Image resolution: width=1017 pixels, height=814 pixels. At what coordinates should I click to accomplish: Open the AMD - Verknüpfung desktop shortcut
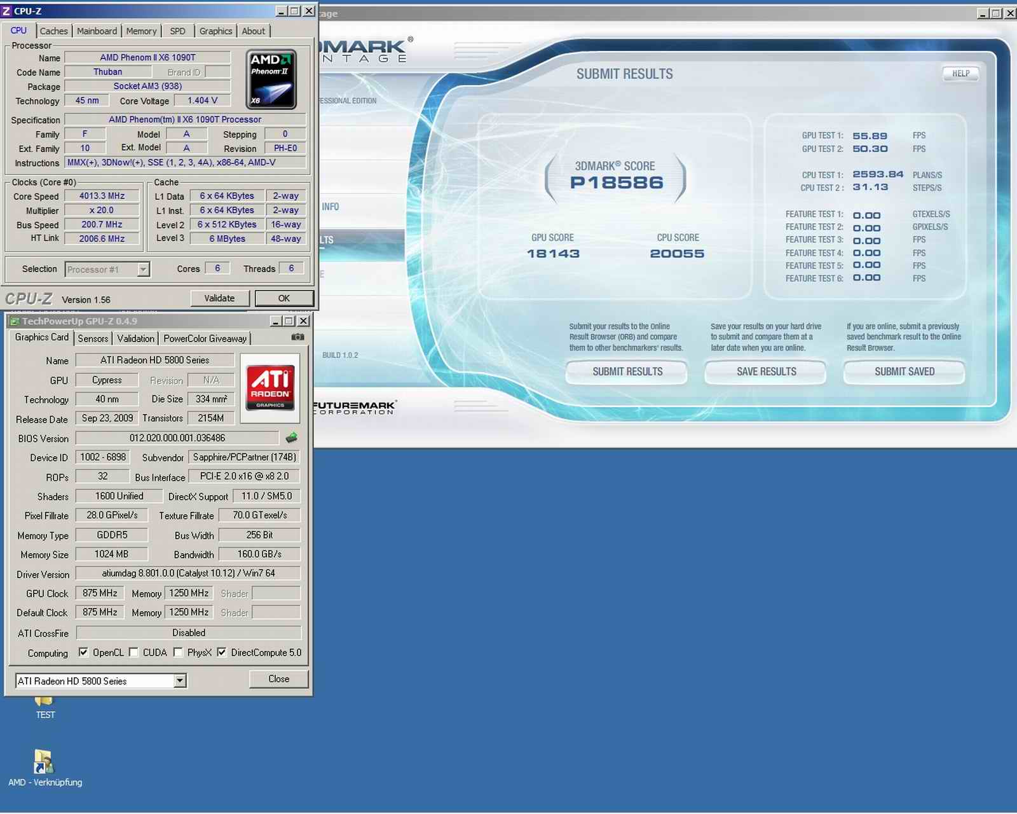point(44,768)
